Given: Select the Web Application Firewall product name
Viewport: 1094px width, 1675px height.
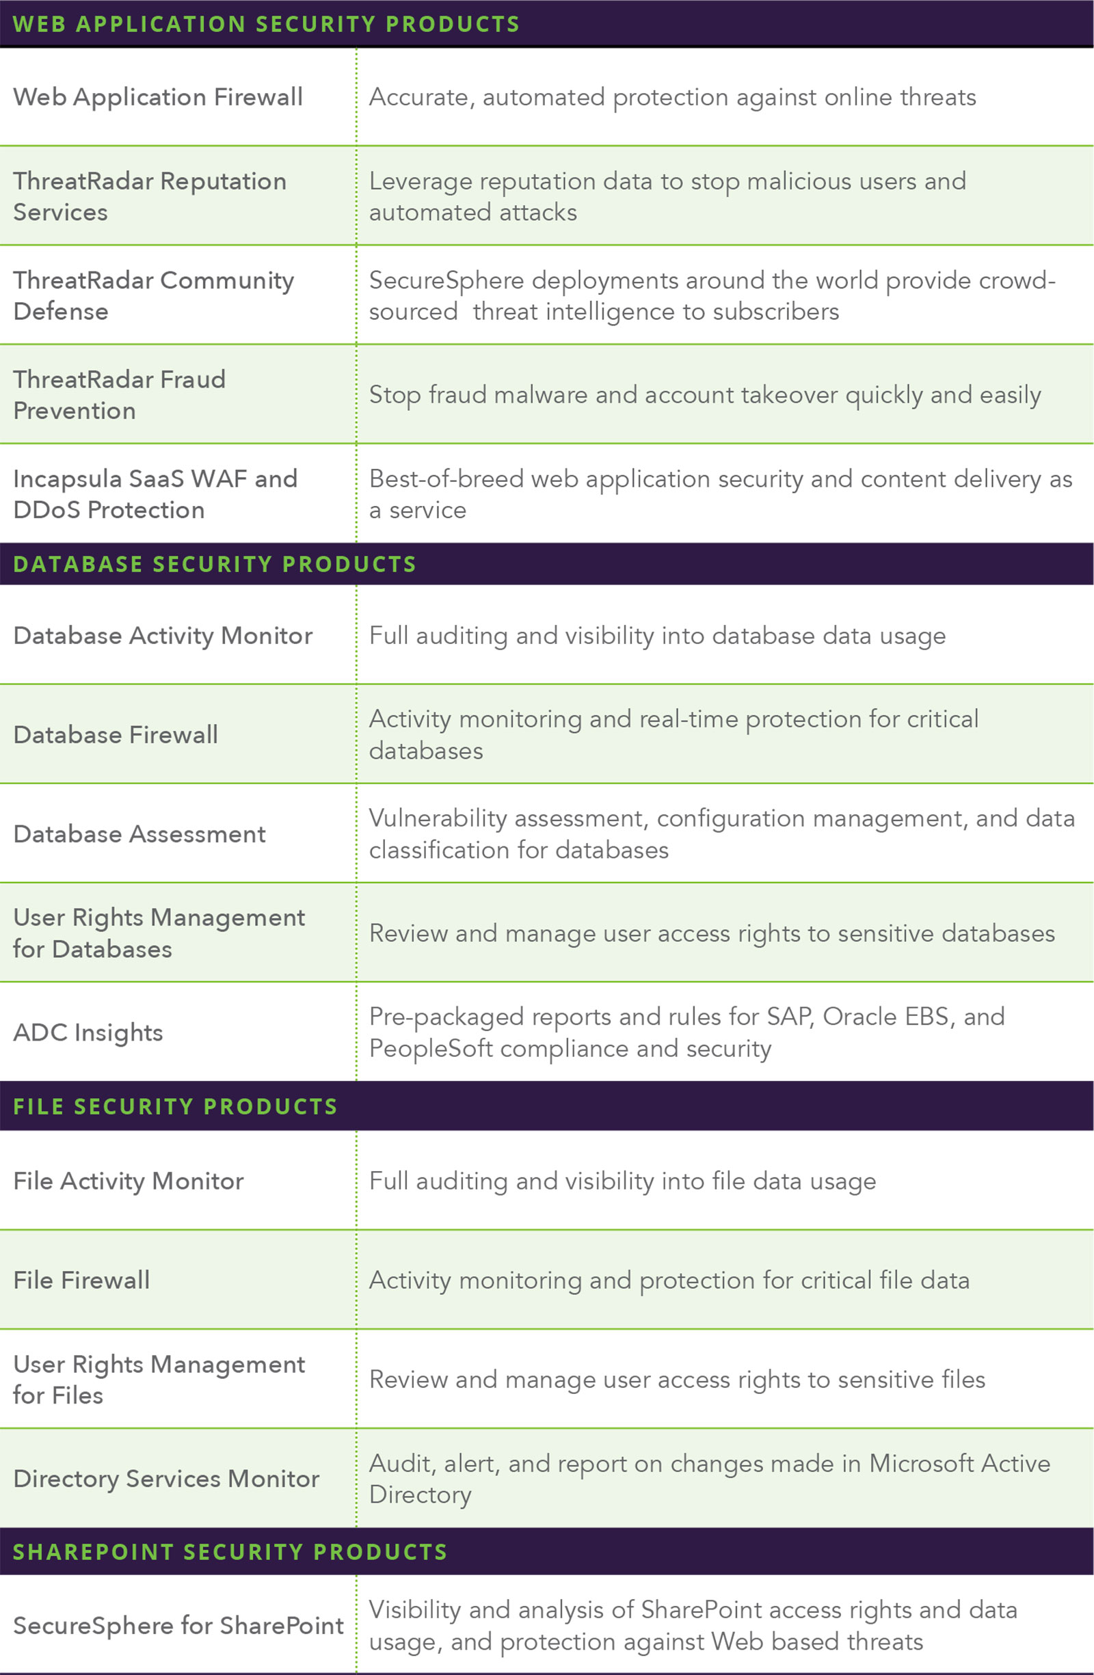Looking at the screenshot, I should pos(158,97).
